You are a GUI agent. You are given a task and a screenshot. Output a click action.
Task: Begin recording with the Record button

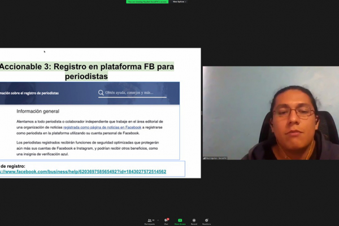coord(194,221)
